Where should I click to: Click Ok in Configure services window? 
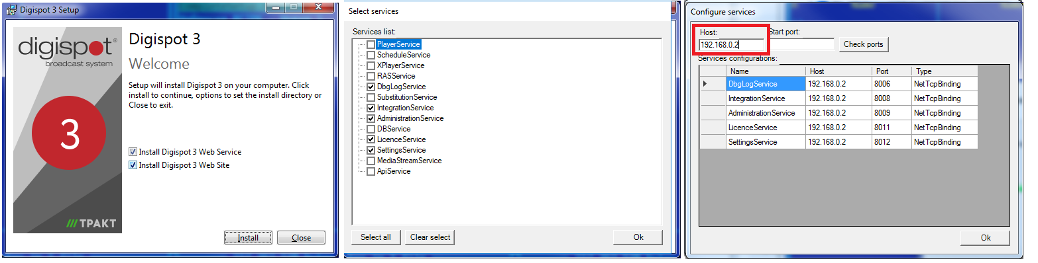[x=985, y=238]
